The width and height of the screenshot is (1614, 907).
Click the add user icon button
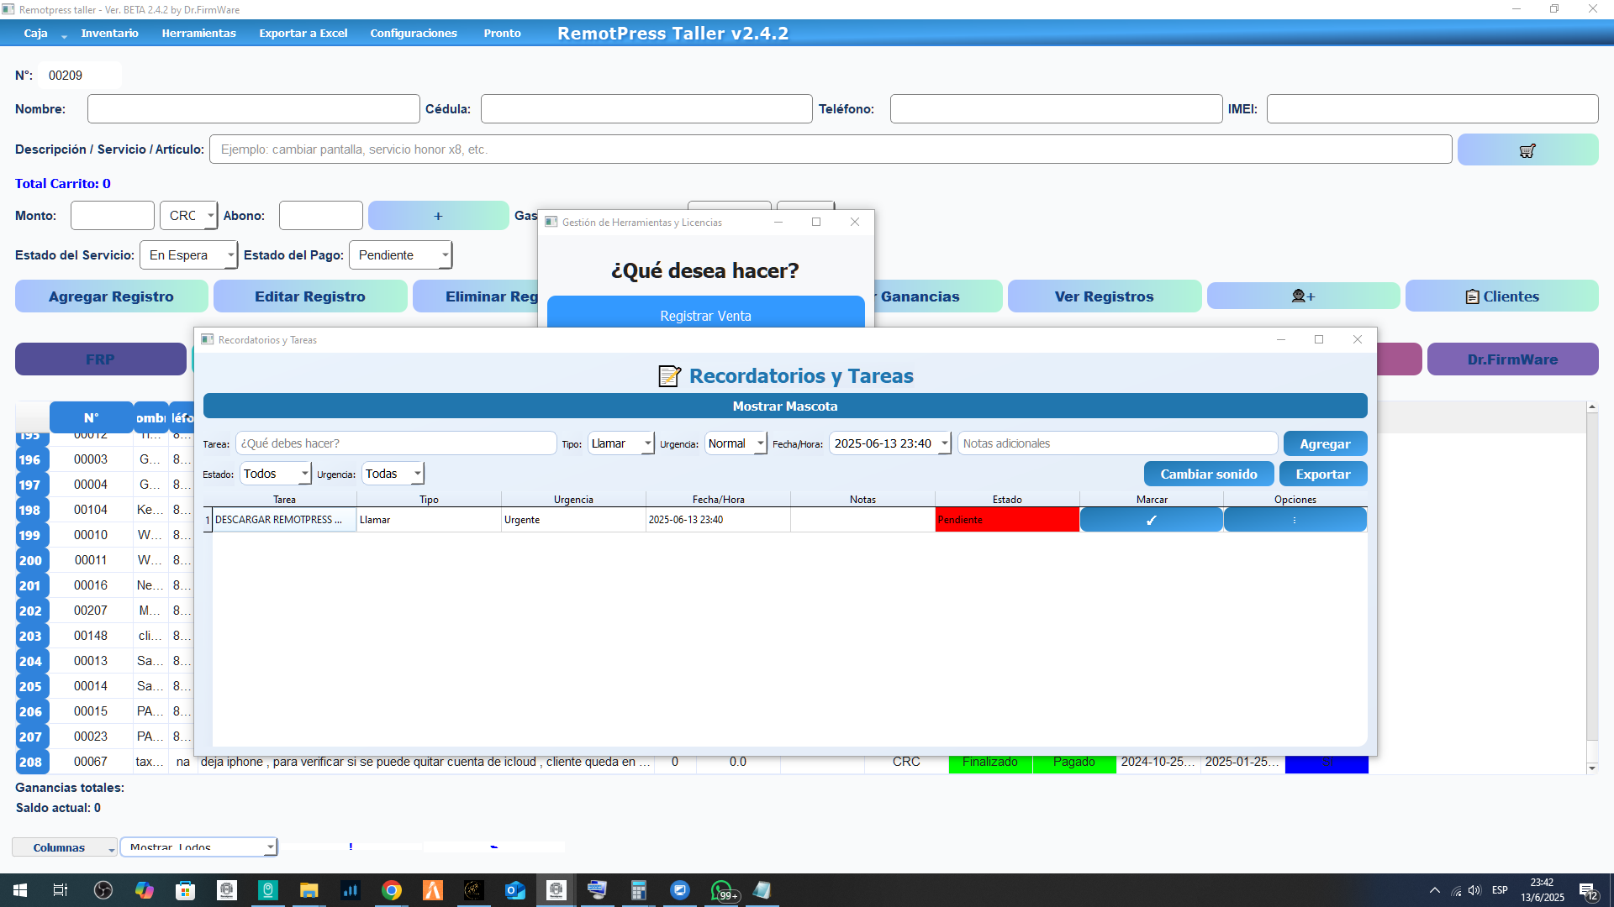[1303, 296]
